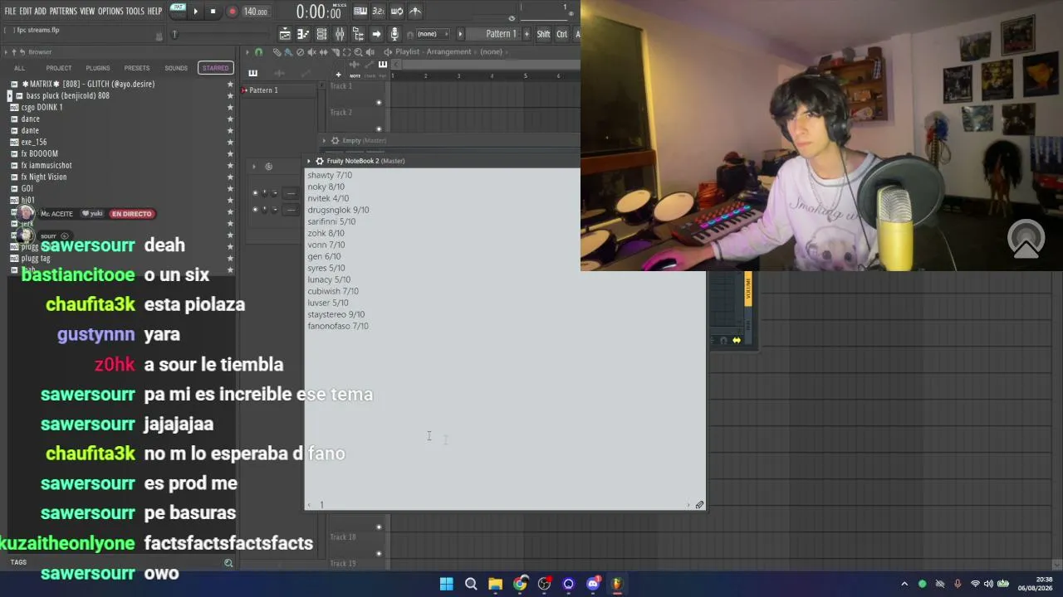Toggle the 3.2.1 countdown before recording icon

pyautogui.click(x=379, y=12)
